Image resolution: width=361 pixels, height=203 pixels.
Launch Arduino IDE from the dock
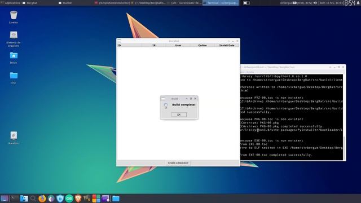[69, 198]
